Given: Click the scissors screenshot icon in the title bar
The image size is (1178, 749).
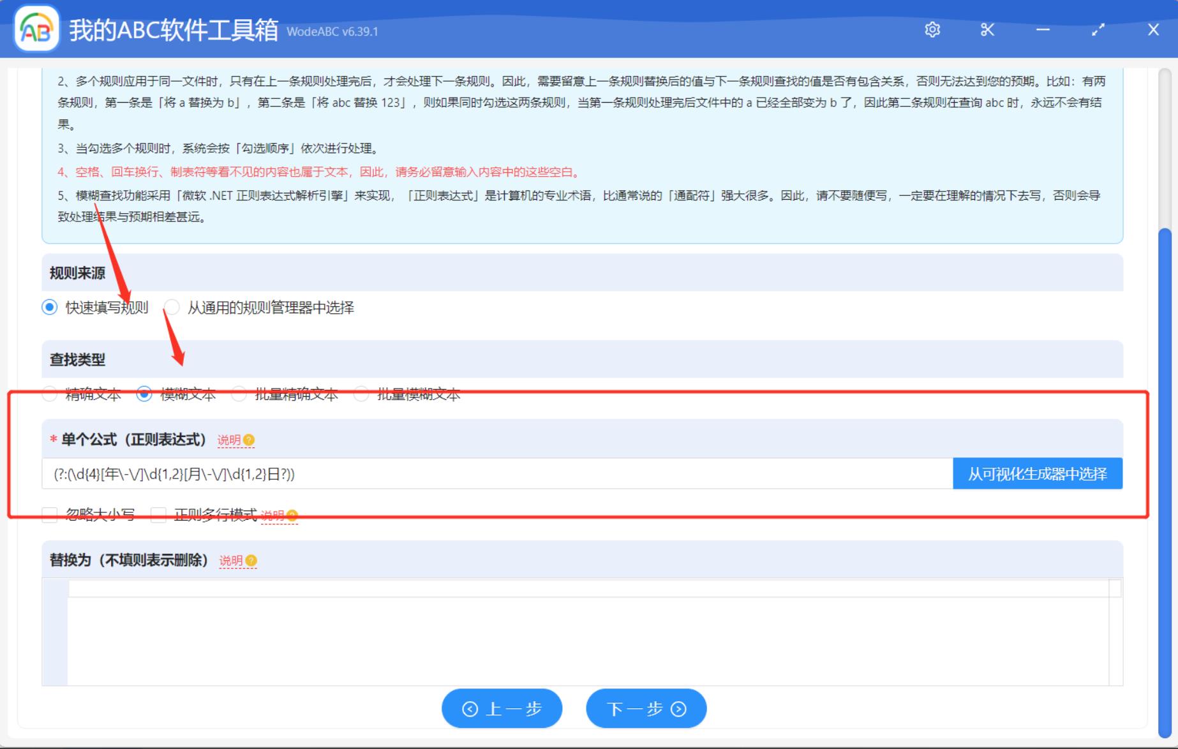Looking at the screenshot, I should point(987,29).
